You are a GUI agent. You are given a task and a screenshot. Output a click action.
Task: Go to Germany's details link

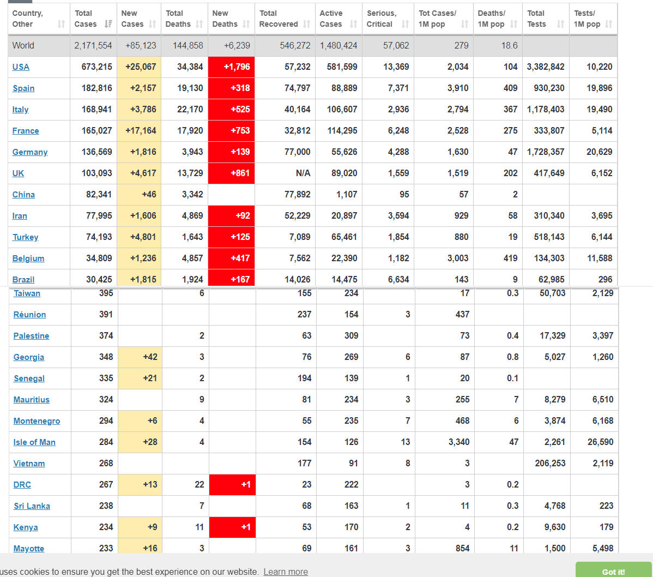coord(30,152)
